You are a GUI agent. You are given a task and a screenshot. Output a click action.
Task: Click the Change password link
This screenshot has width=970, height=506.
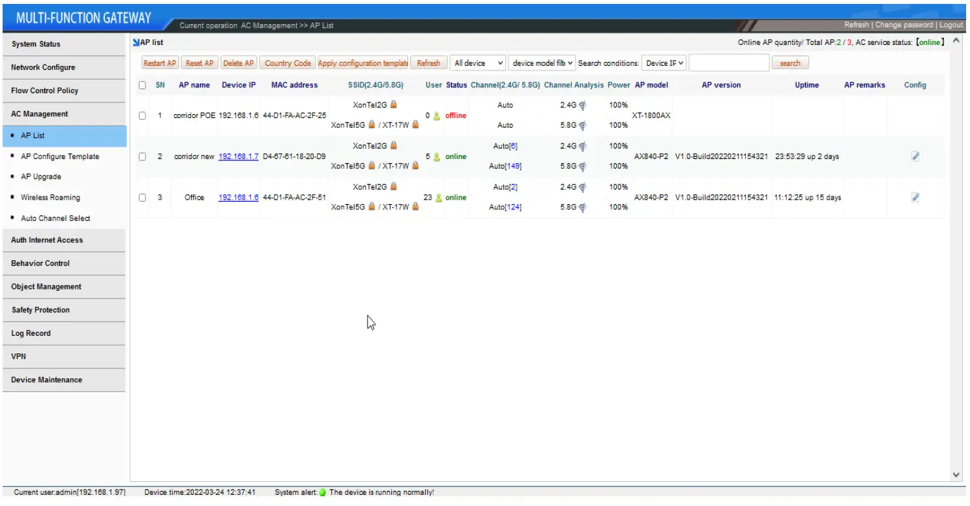click(905, 25)
